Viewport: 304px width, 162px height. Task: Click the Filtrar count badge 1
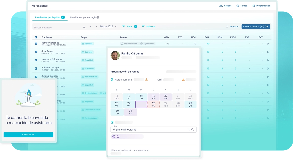click(x=136, y=26)
